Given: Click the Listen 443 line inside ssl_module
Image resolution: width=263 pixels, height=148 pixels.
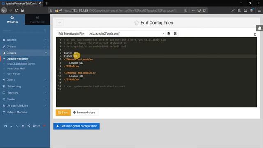Looking at the screenshot, I should (x=76, y=63).
